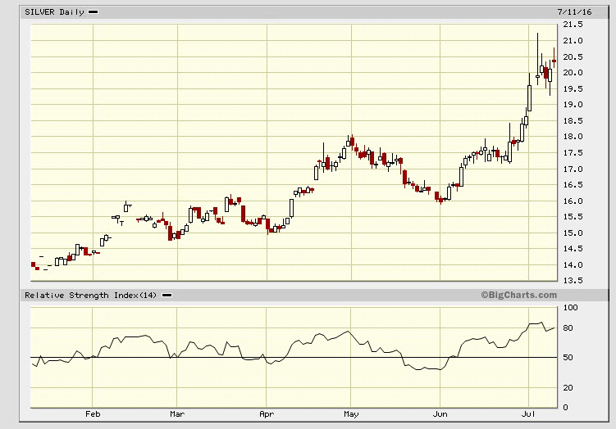Screen dimensions: 616x429
Task: Open the BigCharts.com copyright link
Action: 518,295
